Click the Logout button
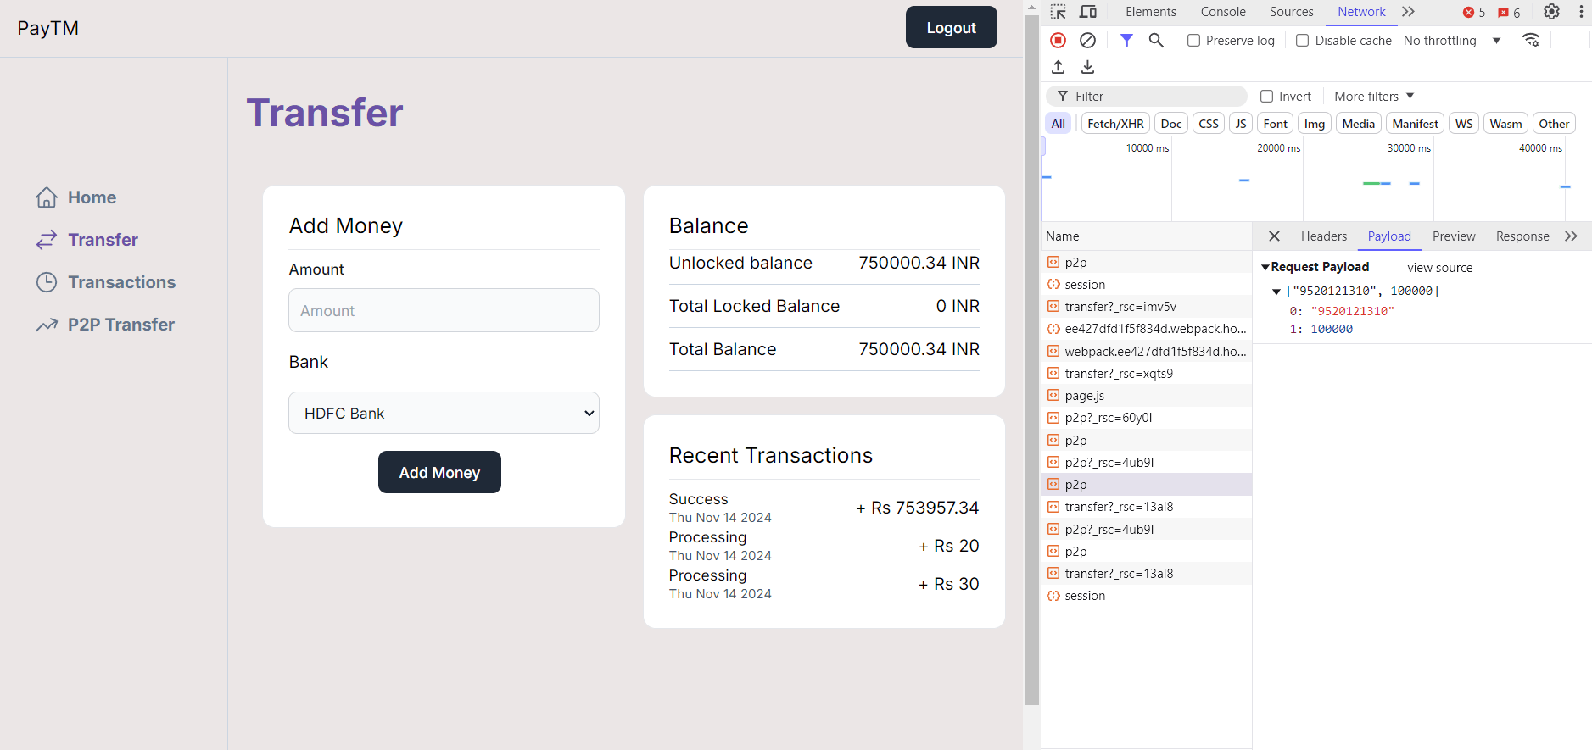Viewport: 1592px width, 750px height. click(952, 27)
